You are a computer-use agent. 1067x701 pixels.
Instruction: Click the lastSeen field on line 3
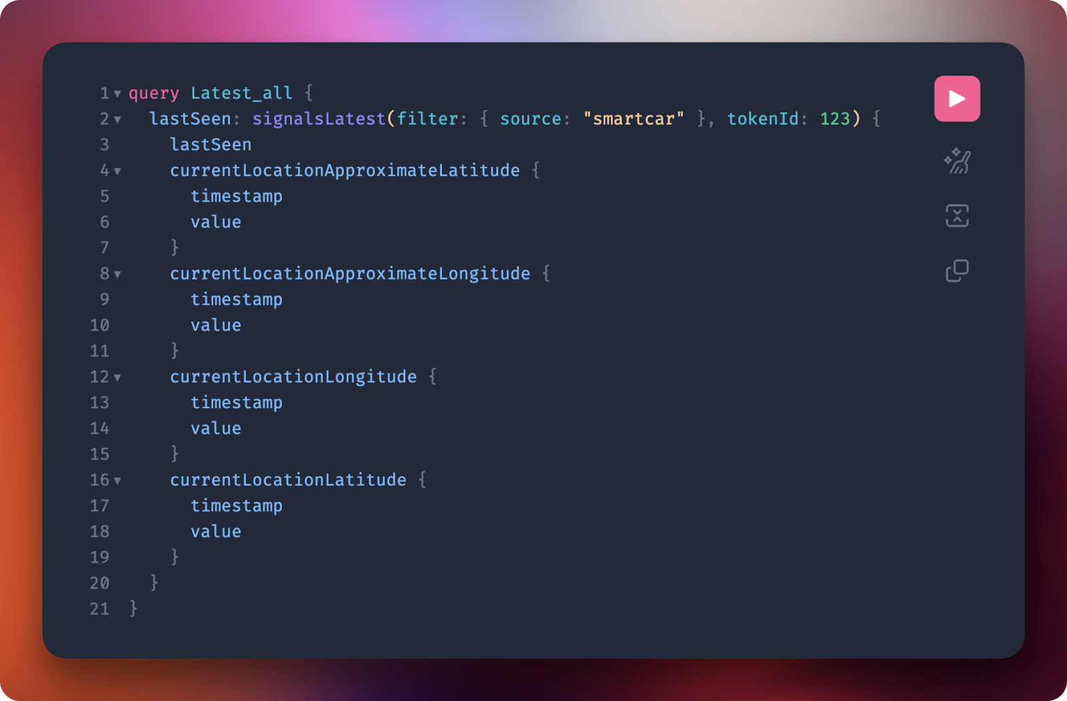tap(211, 145)
